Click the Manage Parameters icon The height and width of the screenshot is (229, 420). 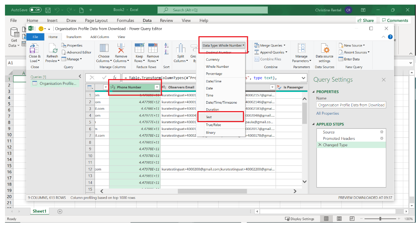(x=302, y=48)
